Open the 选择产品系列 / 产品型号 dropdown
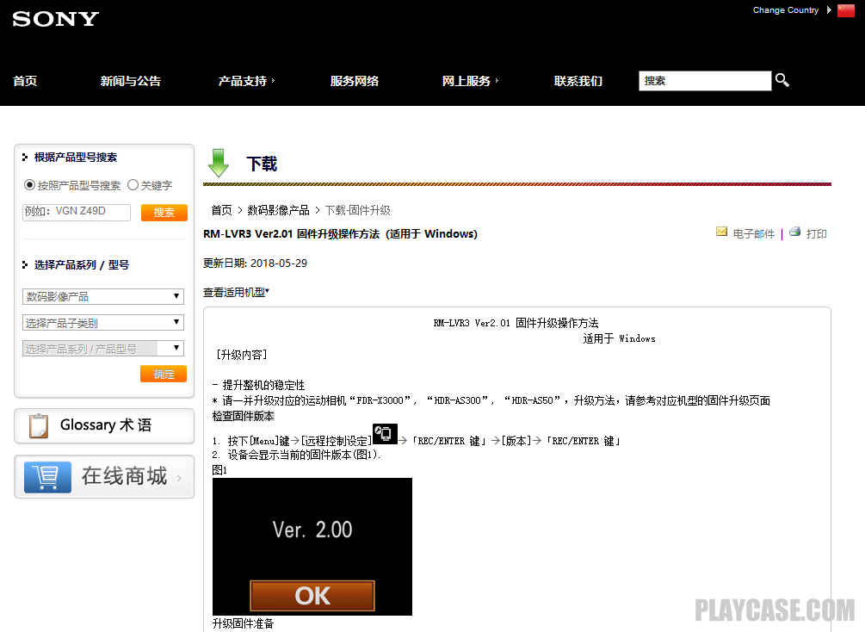865x632 pixels. click(103, 349)
